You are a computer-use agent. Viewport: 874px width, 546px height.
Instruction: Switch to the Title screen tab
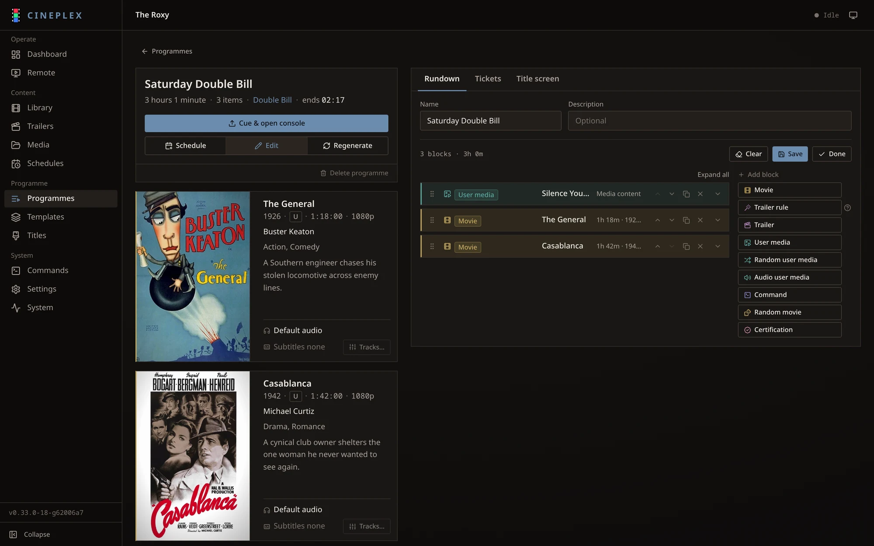click(x=538, y=79)
